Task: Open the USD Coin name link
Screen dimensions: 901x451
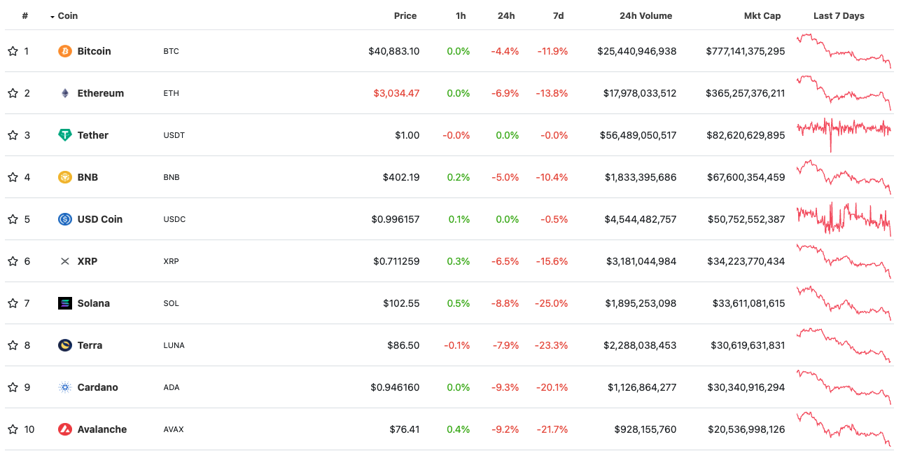Action: (x=100, y=219)
